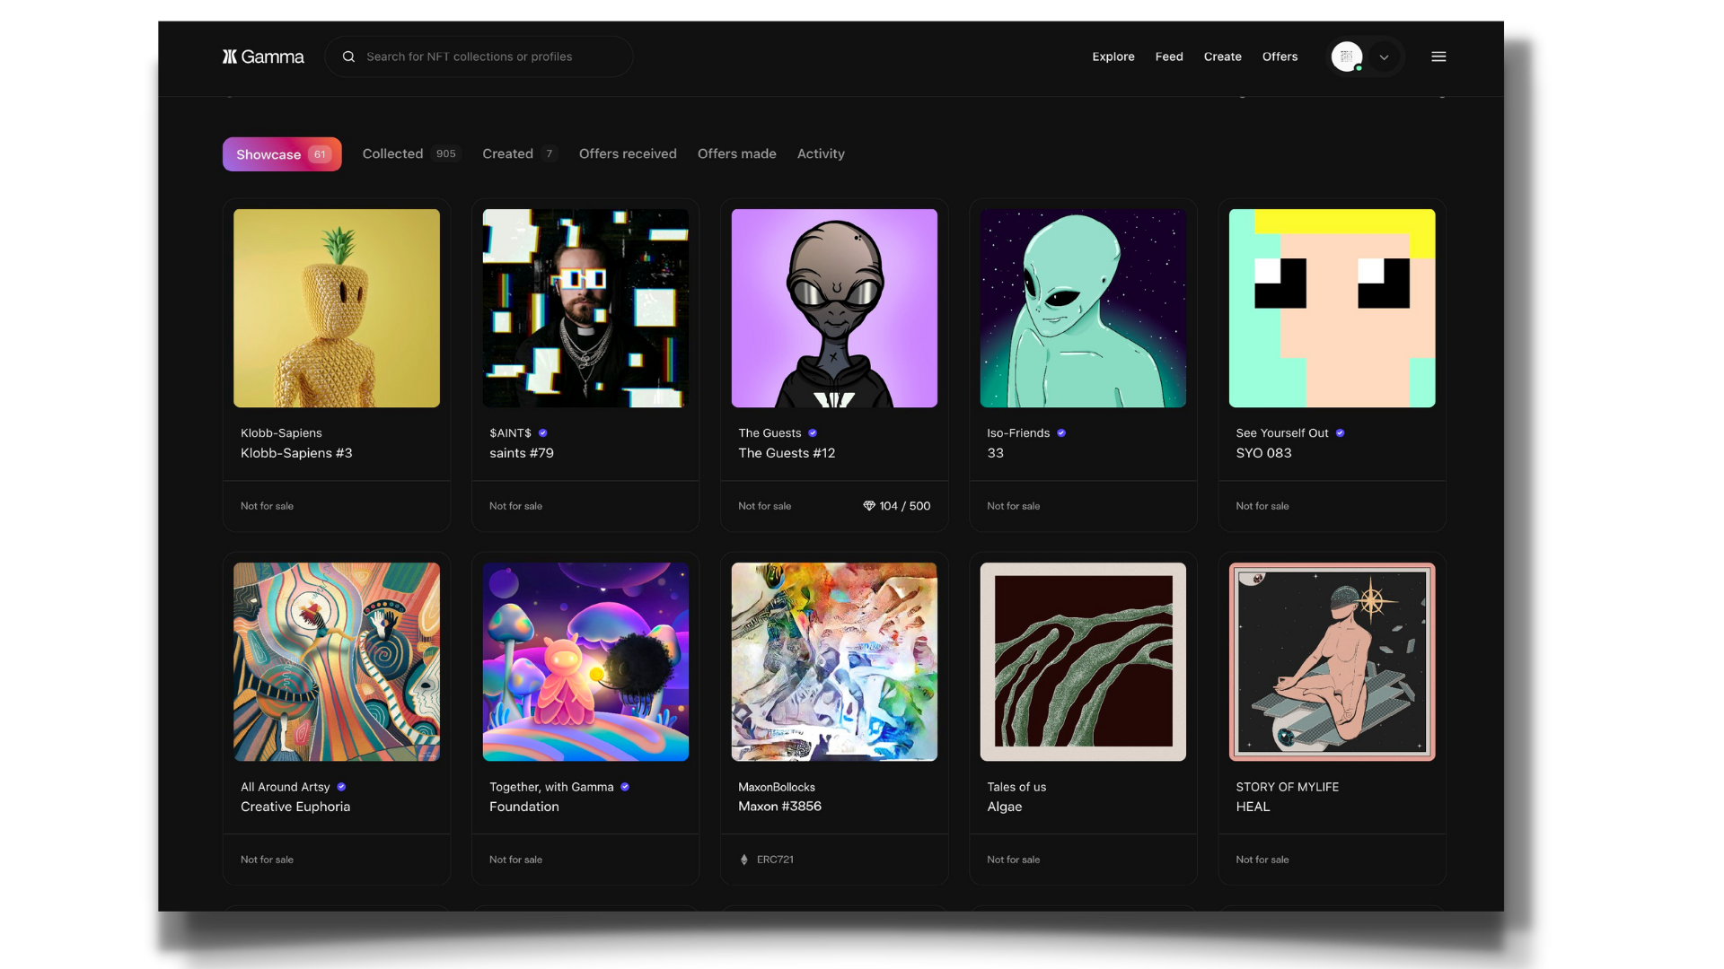Open the Foundation mushroom artwork thumbnail
This screenshot has height=969, width=1724.
[x=585, y=662]
